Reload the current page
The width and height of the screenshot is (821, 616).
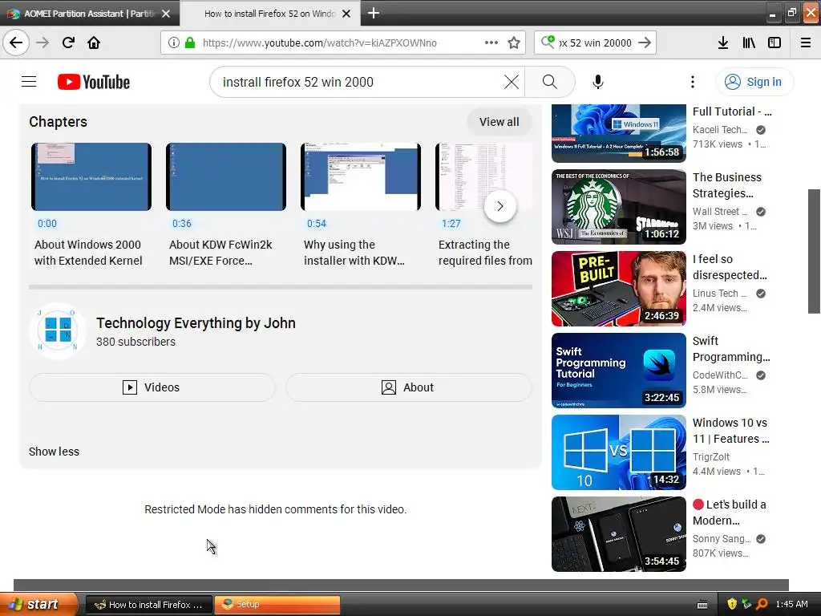tap(68, 43)
